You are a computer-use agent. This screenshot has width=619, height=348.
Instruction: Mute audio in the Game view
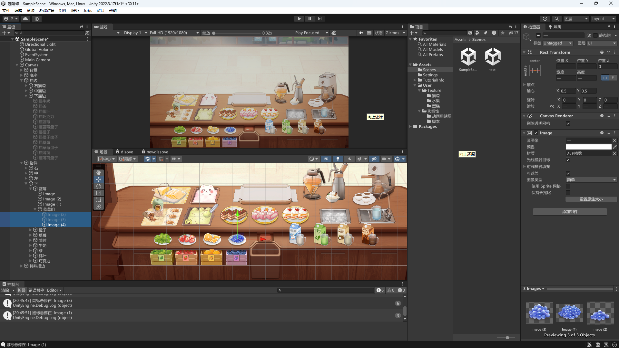coord(360,33)
